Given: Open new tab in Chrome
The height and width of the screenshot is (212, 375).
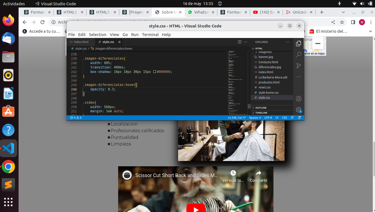Looking at the screenshot, I should tap(322, 12).
